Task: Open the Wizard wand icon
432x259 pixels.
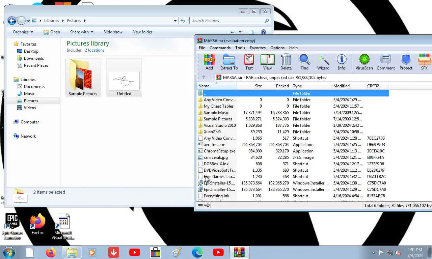Action: [x=323, y=62]
